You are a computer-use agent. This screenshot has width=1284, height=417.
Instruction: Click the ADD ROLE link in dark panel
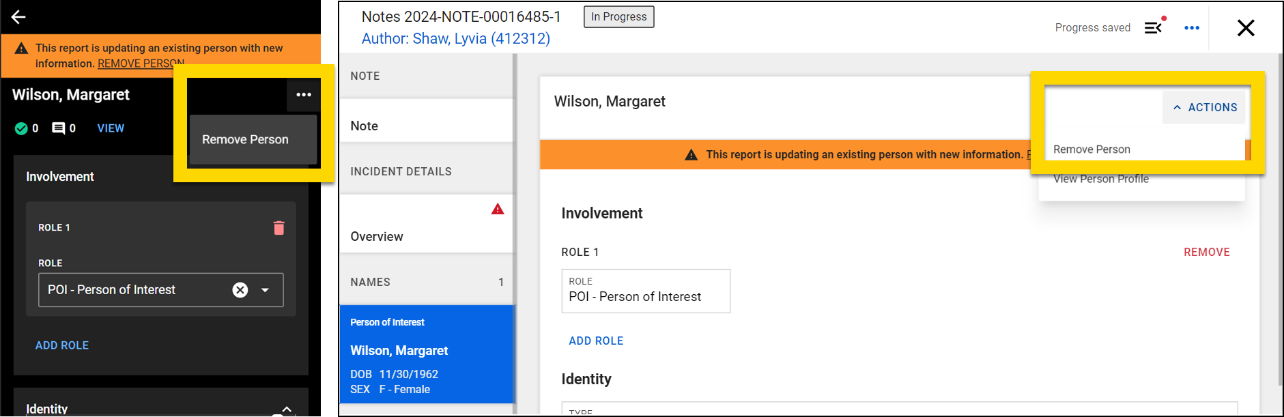pyautogui.click(x=62, y=345)
